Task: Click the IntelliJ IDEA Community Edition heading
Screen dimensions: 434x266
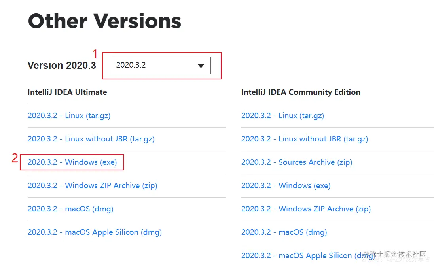Action: (301, 92)
